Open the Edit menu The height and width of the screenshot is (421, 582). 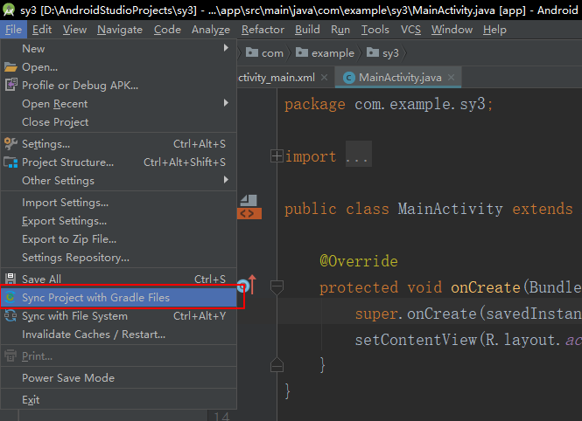[42, 30]
